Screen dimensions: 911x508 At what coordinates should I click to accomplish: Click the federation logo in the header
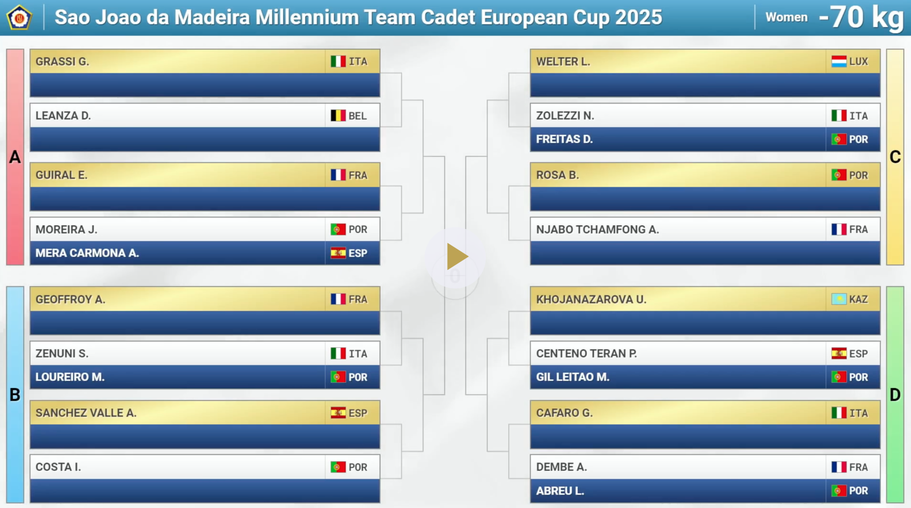[x=19, y=18]
